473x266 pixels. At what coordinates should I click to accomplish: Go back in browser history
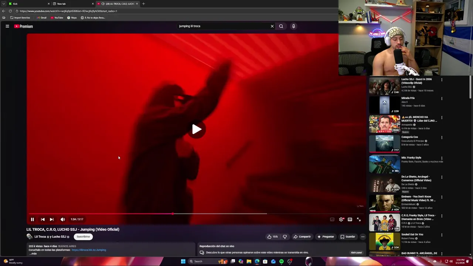(x=4, y=11)
